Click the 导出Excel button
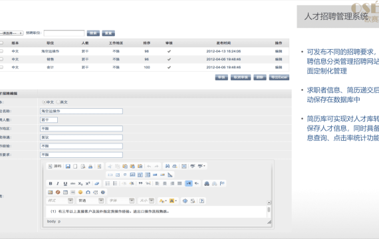Image resolution: width=379 pixels, height=239 pixels. point(279,77)
